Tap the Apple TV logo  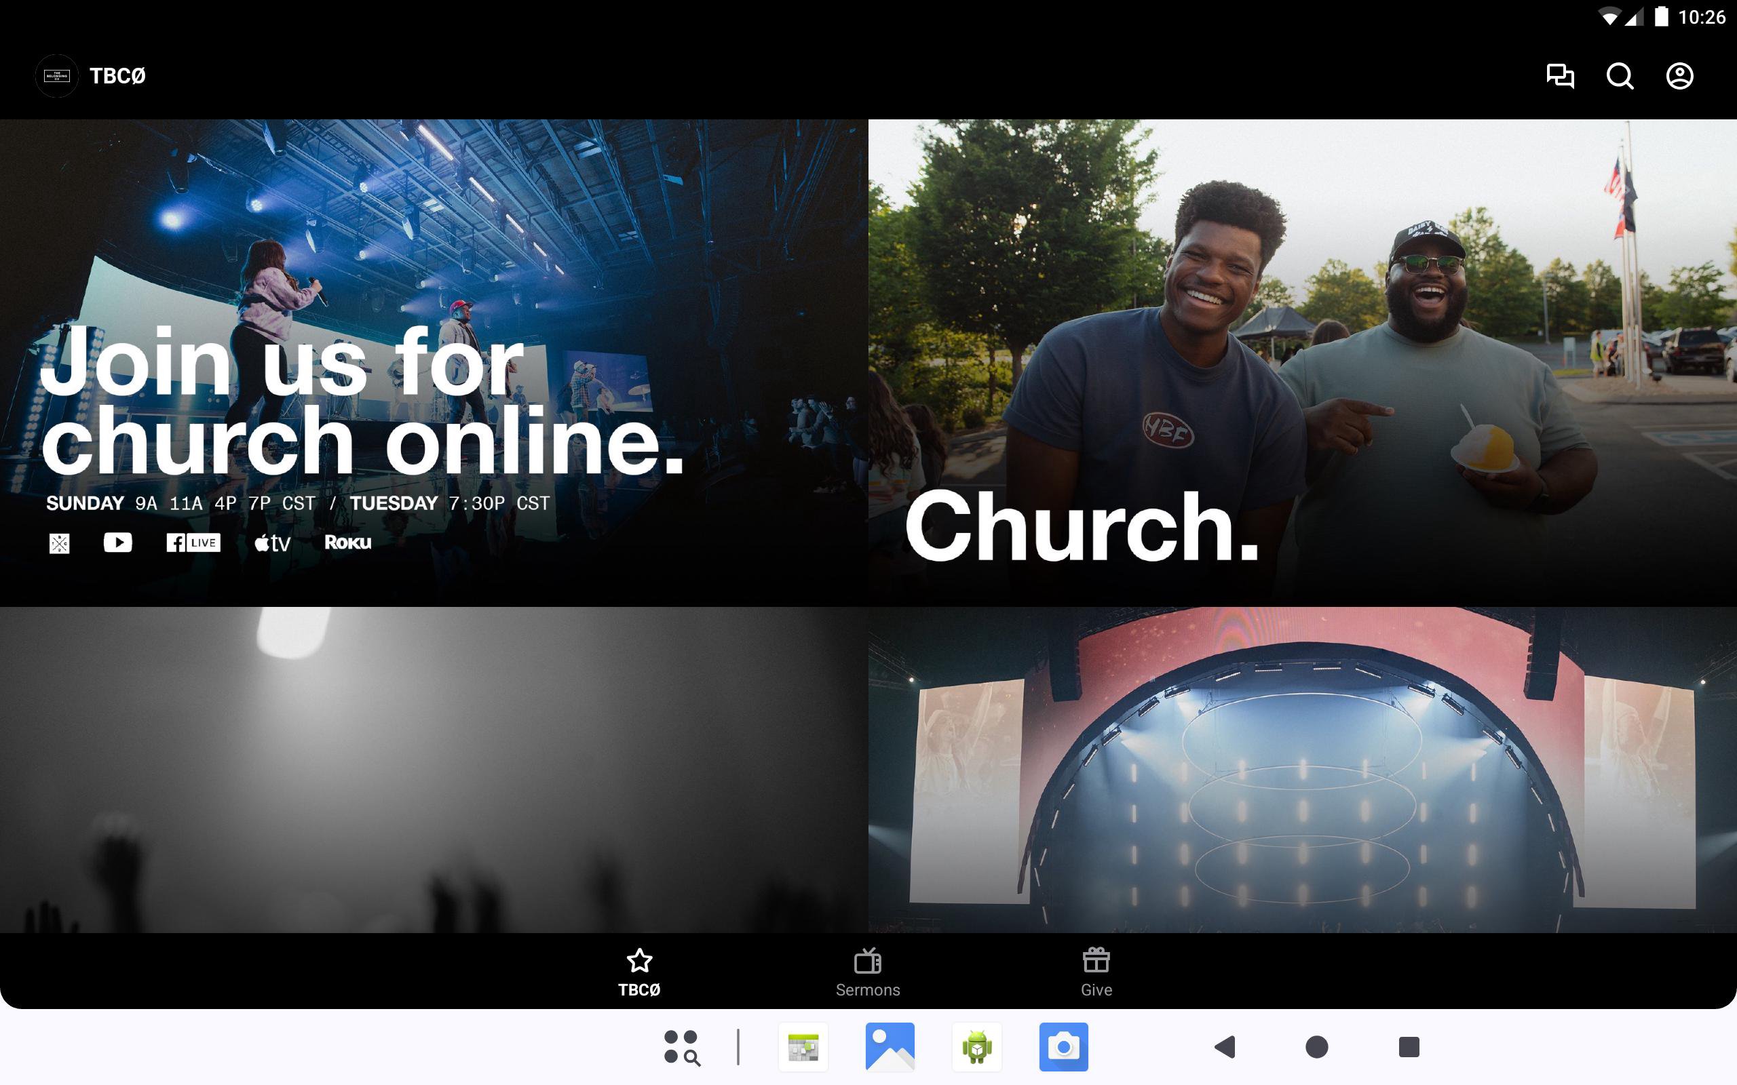point(273,543)
